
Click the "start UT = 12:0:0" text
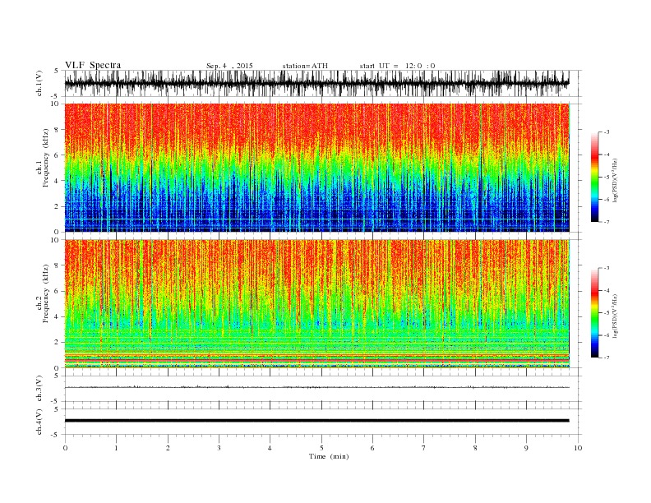[x=397, y=66]
